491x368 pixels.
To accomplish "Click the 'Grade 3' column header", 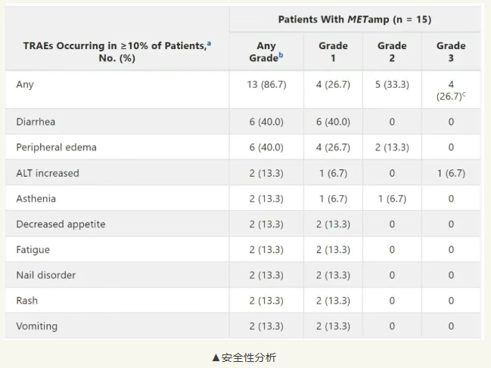I will pos(451,52).
